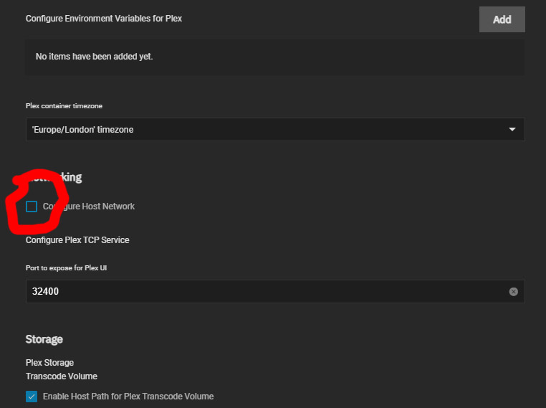Click the Add environment variable button
Viewport: 546px width, 408px height.
coord(502,19)
